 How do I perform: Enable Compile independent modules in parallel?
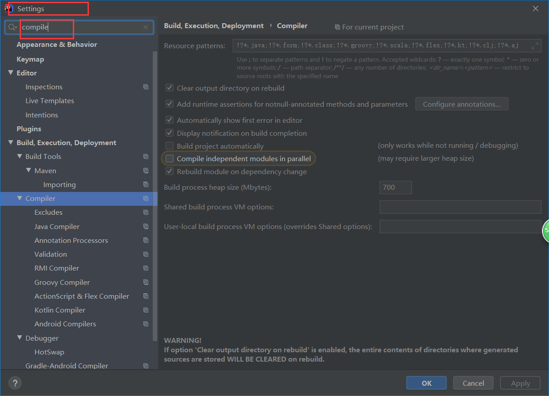(170, 158)
